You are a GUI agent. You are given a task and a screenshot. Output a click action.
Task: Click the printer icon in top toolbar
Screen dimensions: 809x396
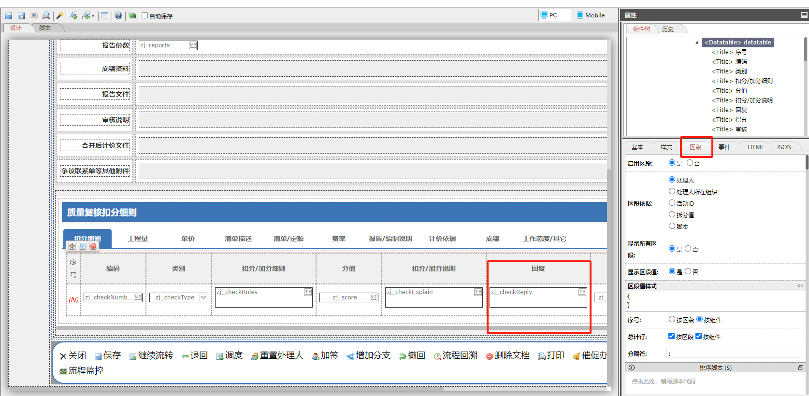(x=46, y=16)
